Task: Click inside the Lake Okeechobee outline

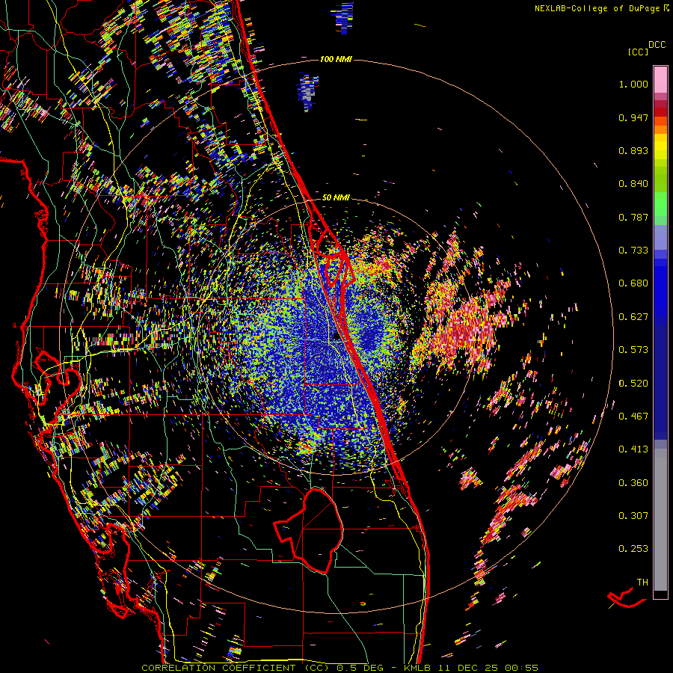Action: pyautogui.click(x=318, y=530)
